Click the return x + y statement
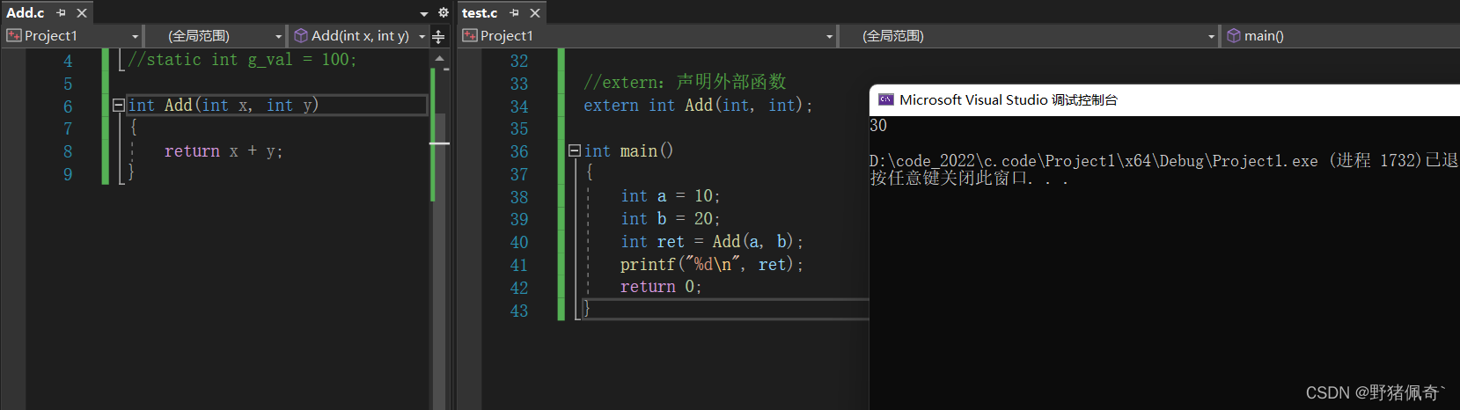The width and height of the screenshot is (1460, 410). point(223,151)
